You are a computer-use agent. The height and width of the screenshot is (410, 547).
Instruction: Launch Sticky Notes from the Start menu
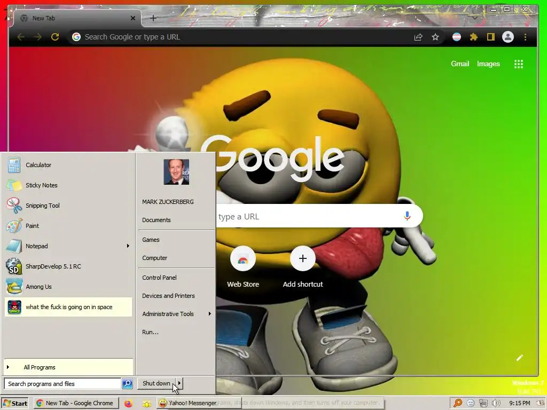(68, 185)
